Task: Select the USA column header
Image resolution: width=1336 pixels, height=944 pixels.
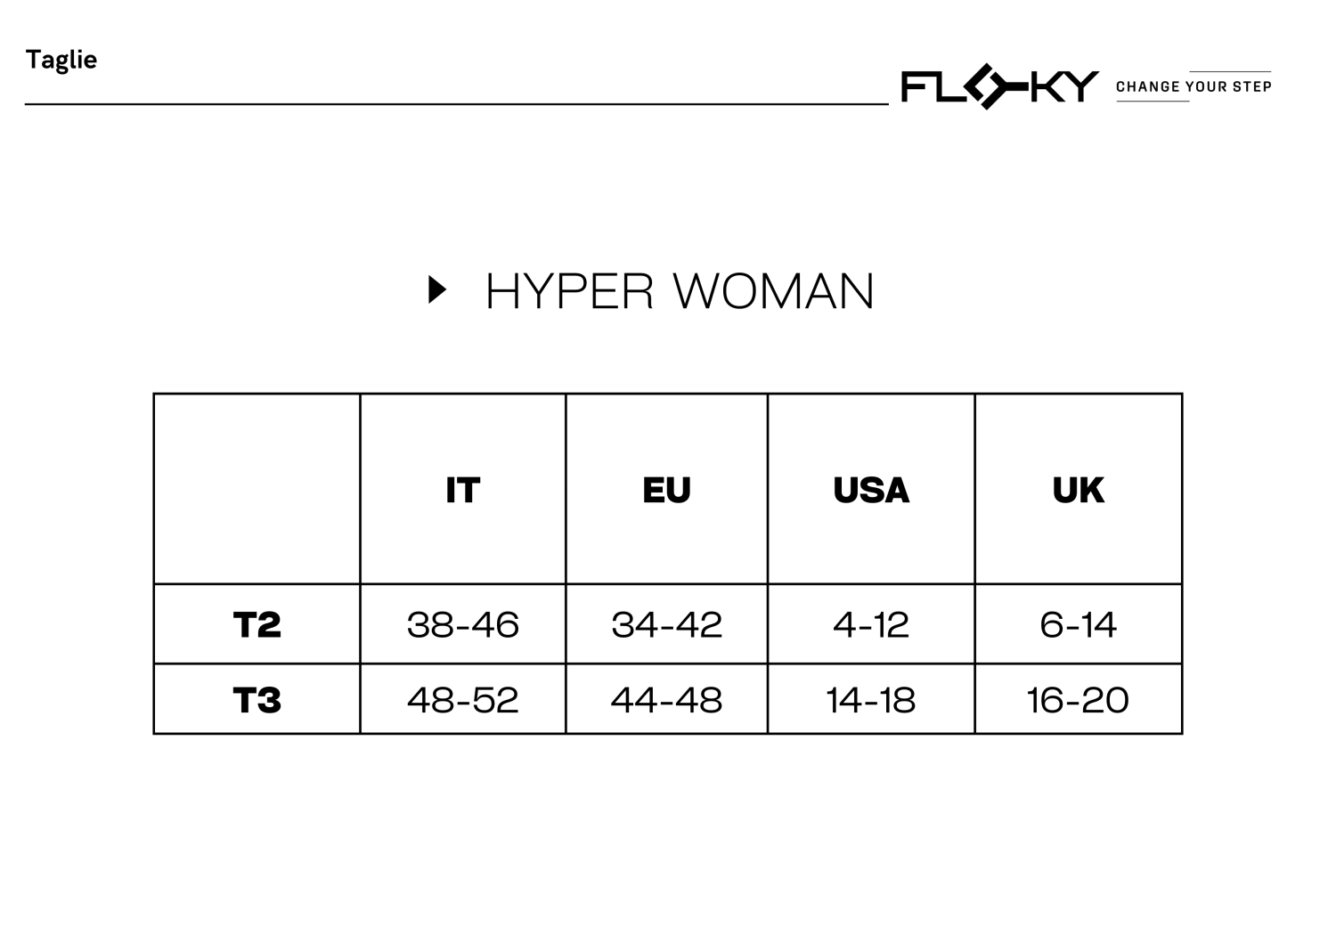Action: point(871,490)
